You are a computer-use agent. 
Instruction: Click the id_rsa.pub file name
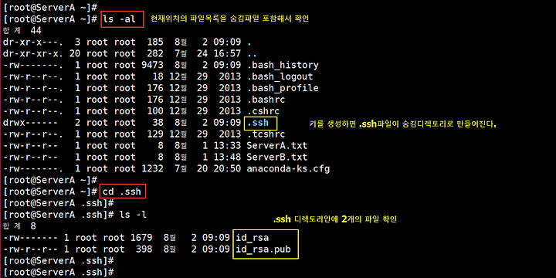coord(263,249)
